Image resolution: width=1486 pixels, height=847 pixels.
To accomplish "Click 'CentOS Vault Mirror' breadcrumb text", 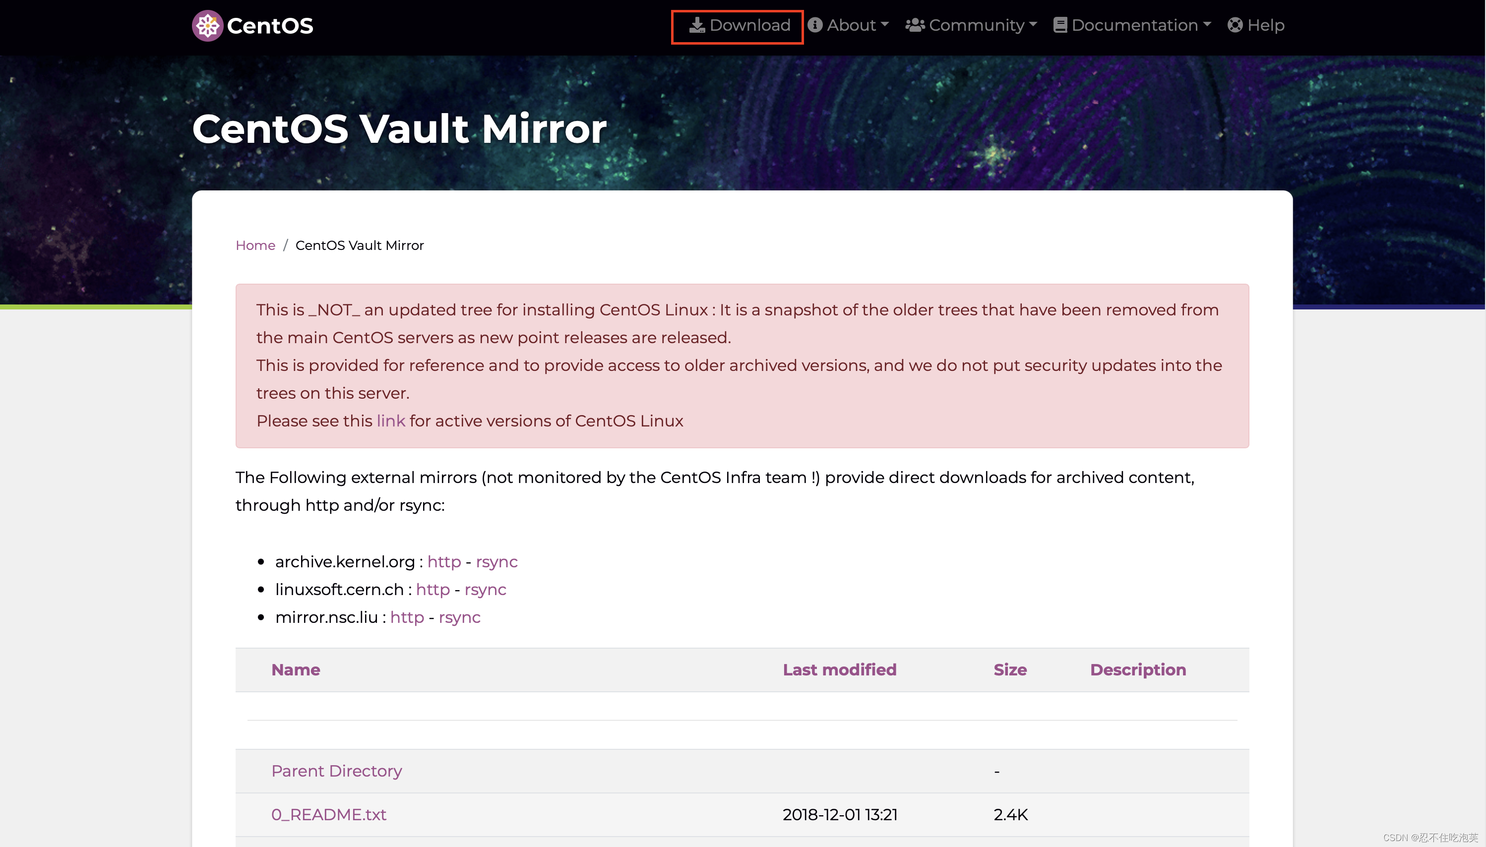I will [x=360, y=245].
